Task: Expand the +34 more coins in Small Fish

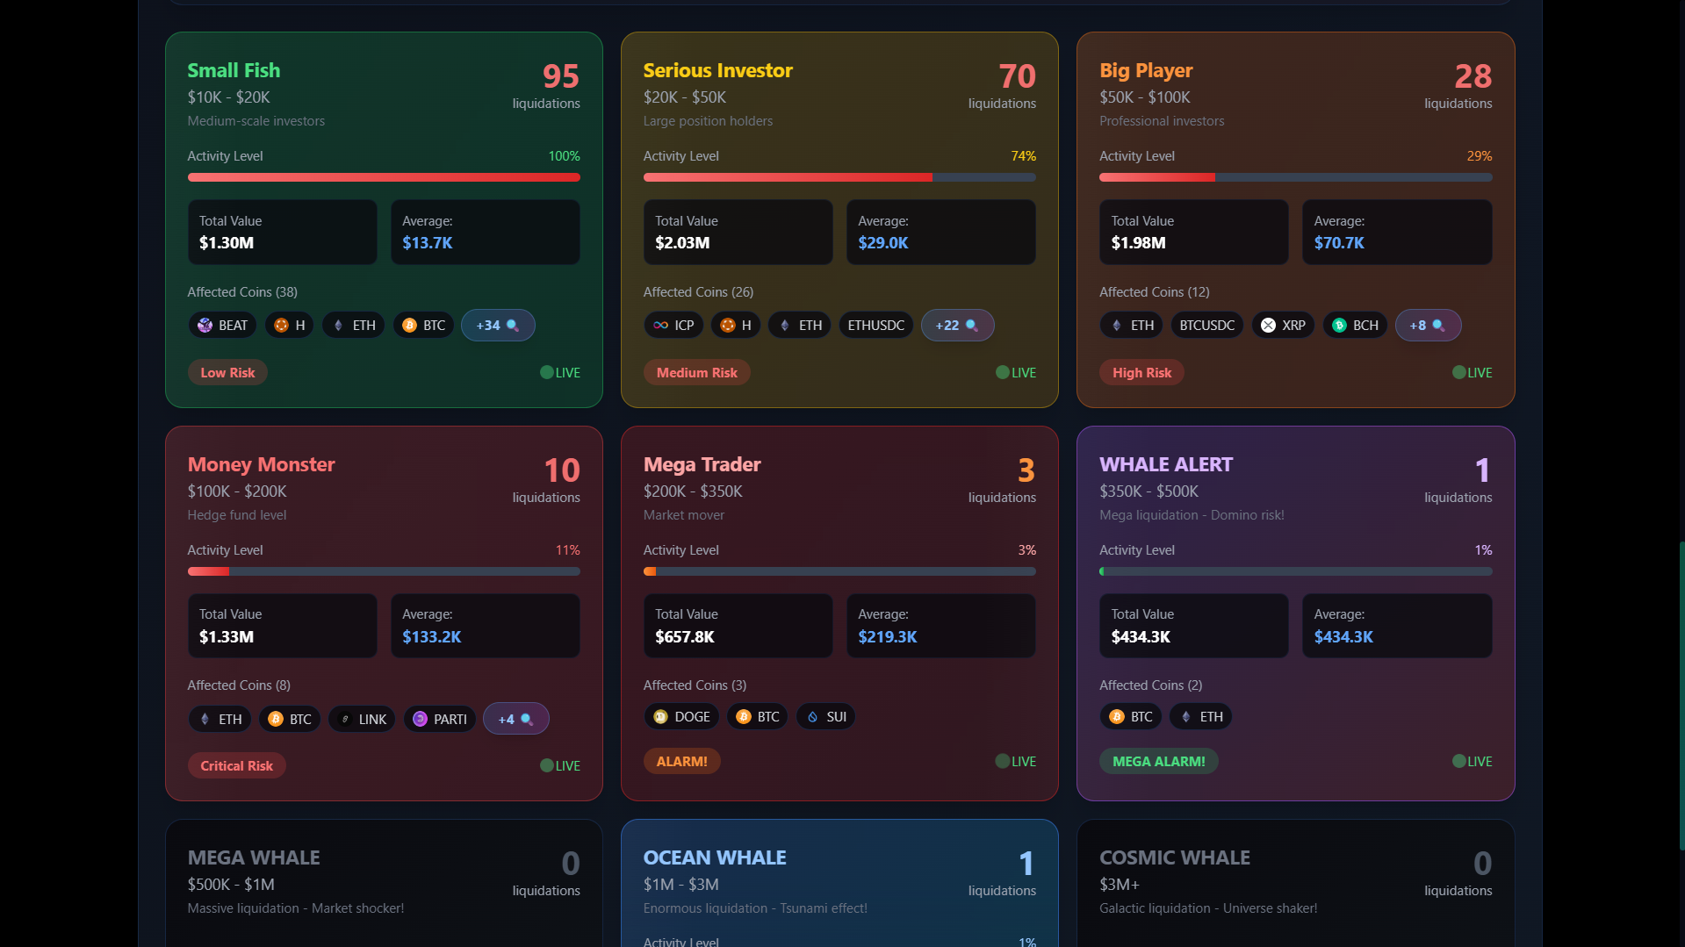Action: [498, 326]
